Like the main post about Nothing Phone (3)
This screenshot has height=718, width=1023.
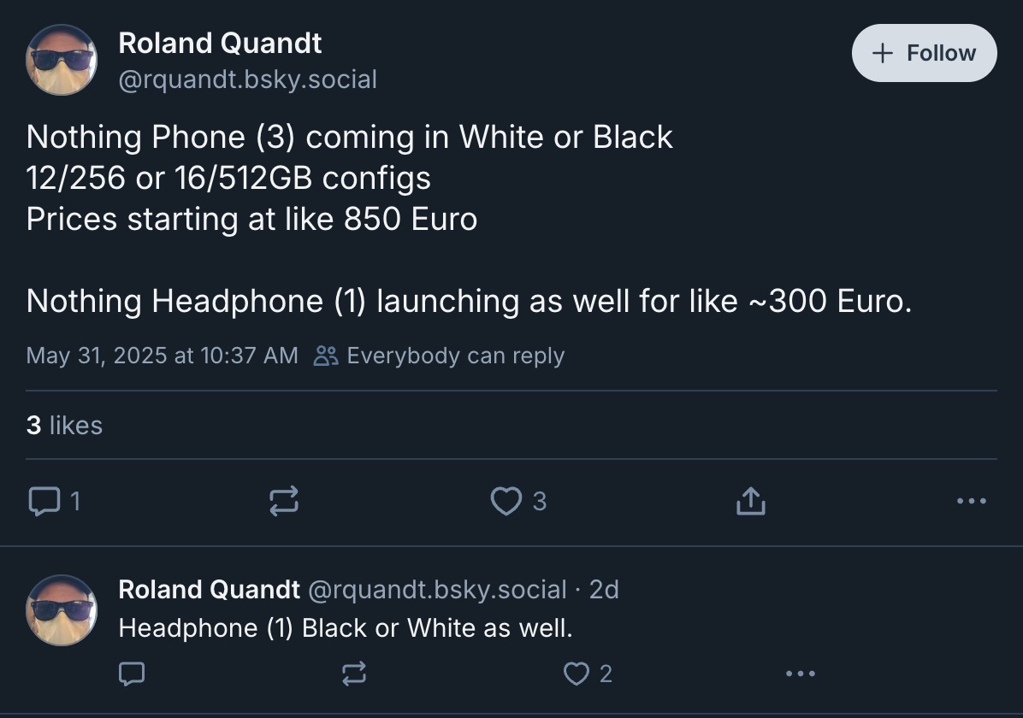(x=508, y=502)
